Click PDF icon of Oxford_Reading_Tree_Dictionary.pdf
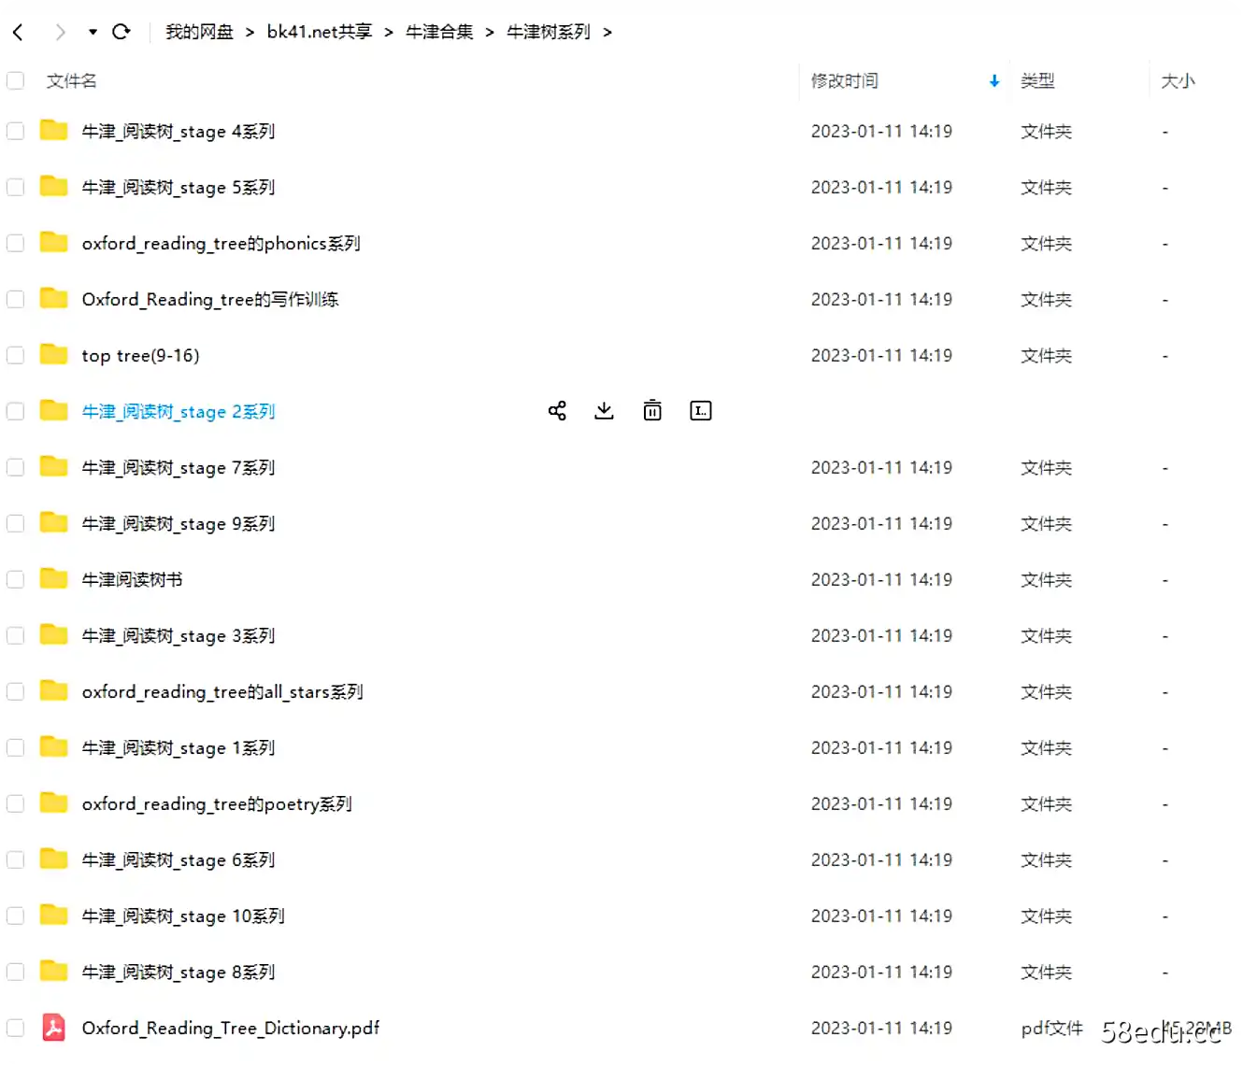Screen dimensions: 1243x1065 coord(54,1028)
